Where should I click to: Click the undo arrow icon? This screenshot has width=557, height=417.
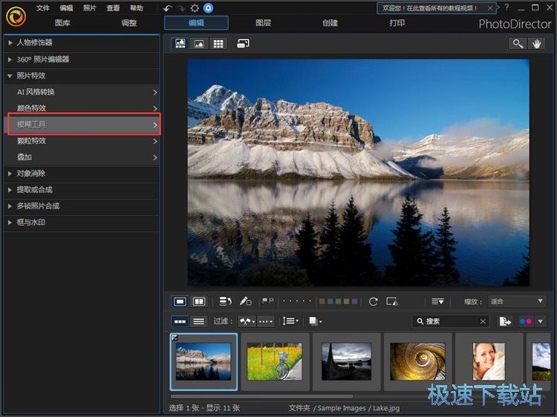pyautogui.click(x=168, y=8)
